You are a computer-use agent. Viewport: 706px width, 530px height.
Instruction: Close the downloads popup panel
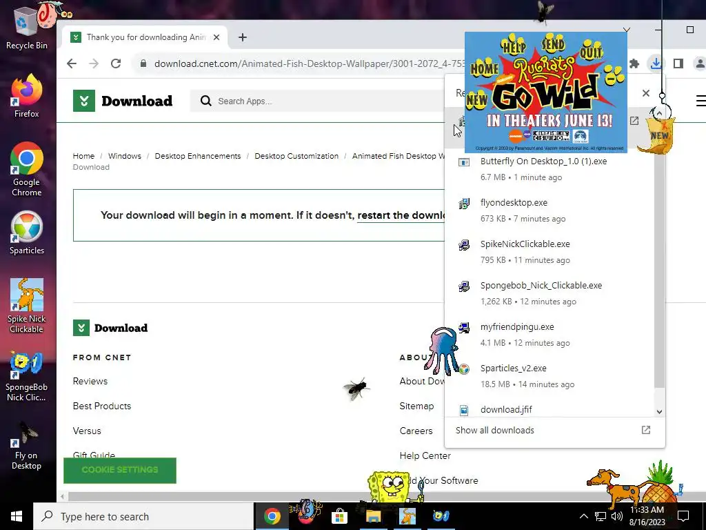click(645, 93)
